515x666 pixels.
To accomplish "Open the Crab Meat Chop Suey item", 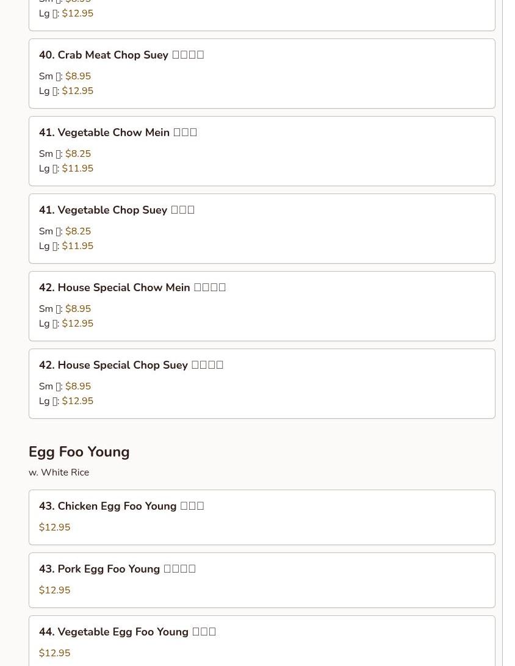I will point(121,55).
